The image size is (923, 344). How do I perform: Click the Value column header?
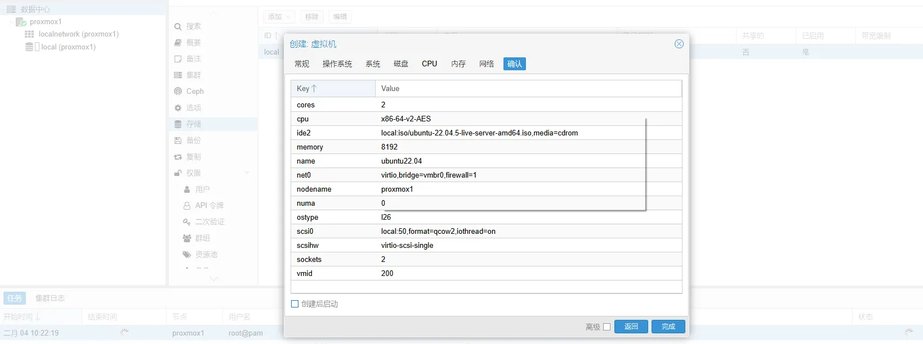click(x=528, y=89)
